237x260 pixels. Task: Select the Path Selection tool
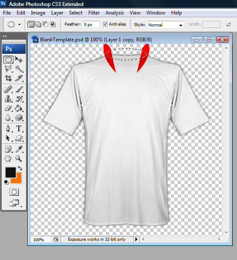click(x=8, y=138)
